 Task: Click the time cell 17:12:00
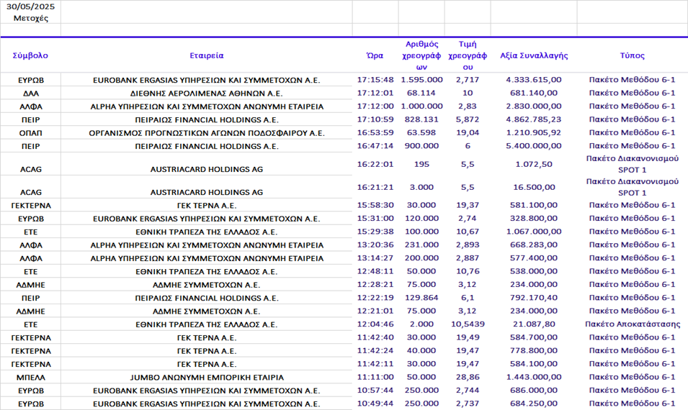[x=375, y=106]
